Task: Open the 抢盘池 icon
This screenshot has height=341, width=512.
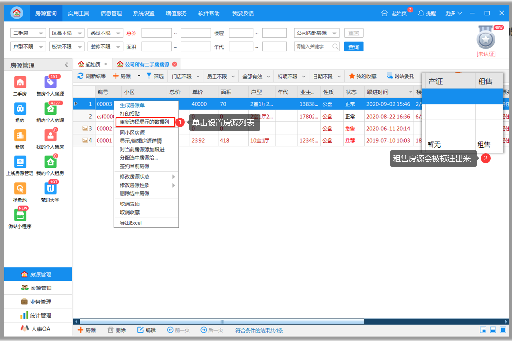Action: [20, 188]
